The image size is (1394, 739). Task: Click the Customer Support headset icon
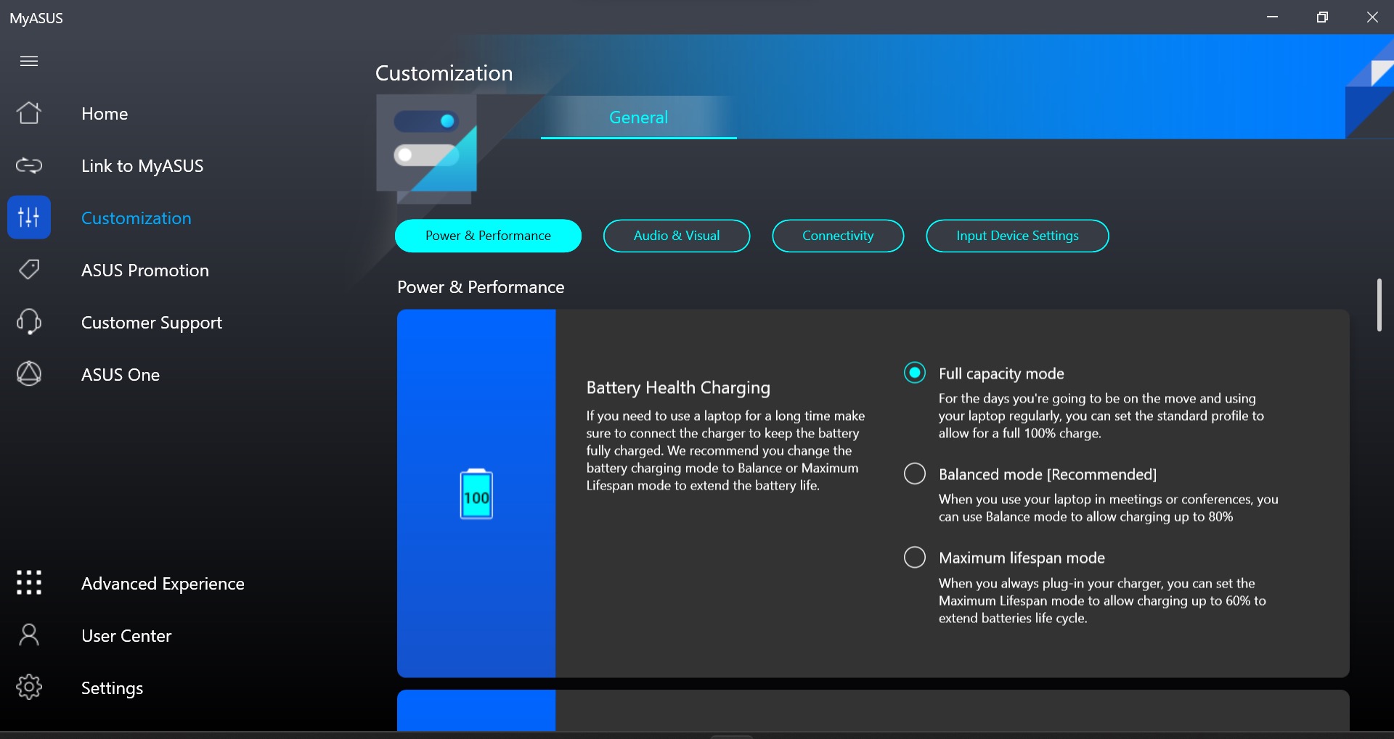[29, 322]
